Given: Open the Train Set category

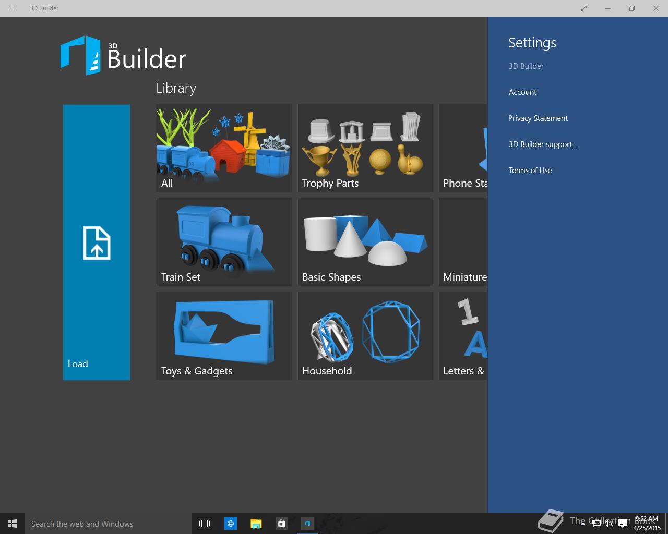Looking at the screenshot, I should (x=224, y=242).
